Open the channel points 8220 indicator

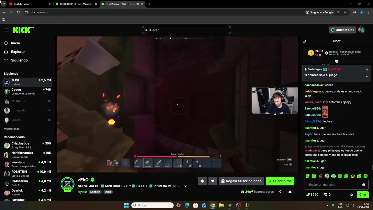coord(312,195)
